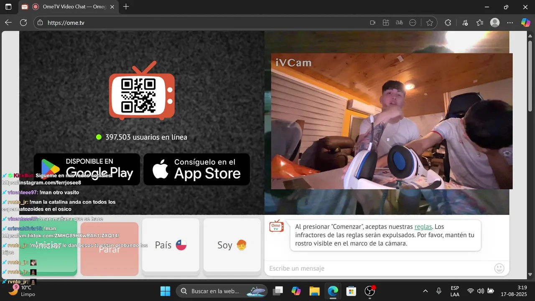535x301 pixels.
Task: Click vicenteee97's "!man otro vasito" message
Action: pos(59,192)
